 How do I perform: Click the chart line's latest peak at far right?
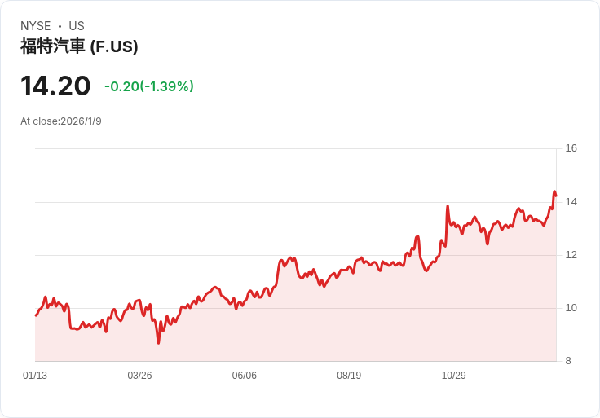point(554,192)
